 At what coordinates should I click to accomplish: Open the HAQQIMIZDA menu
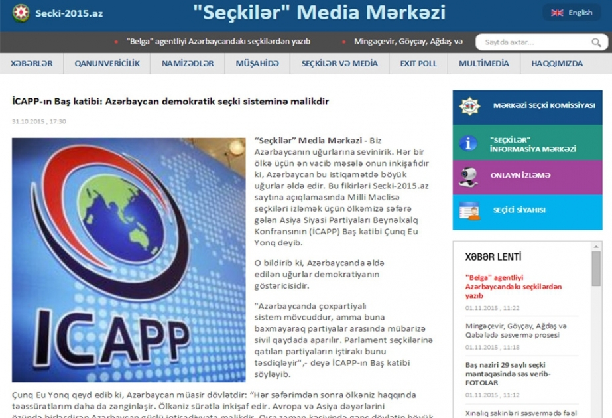557,64
